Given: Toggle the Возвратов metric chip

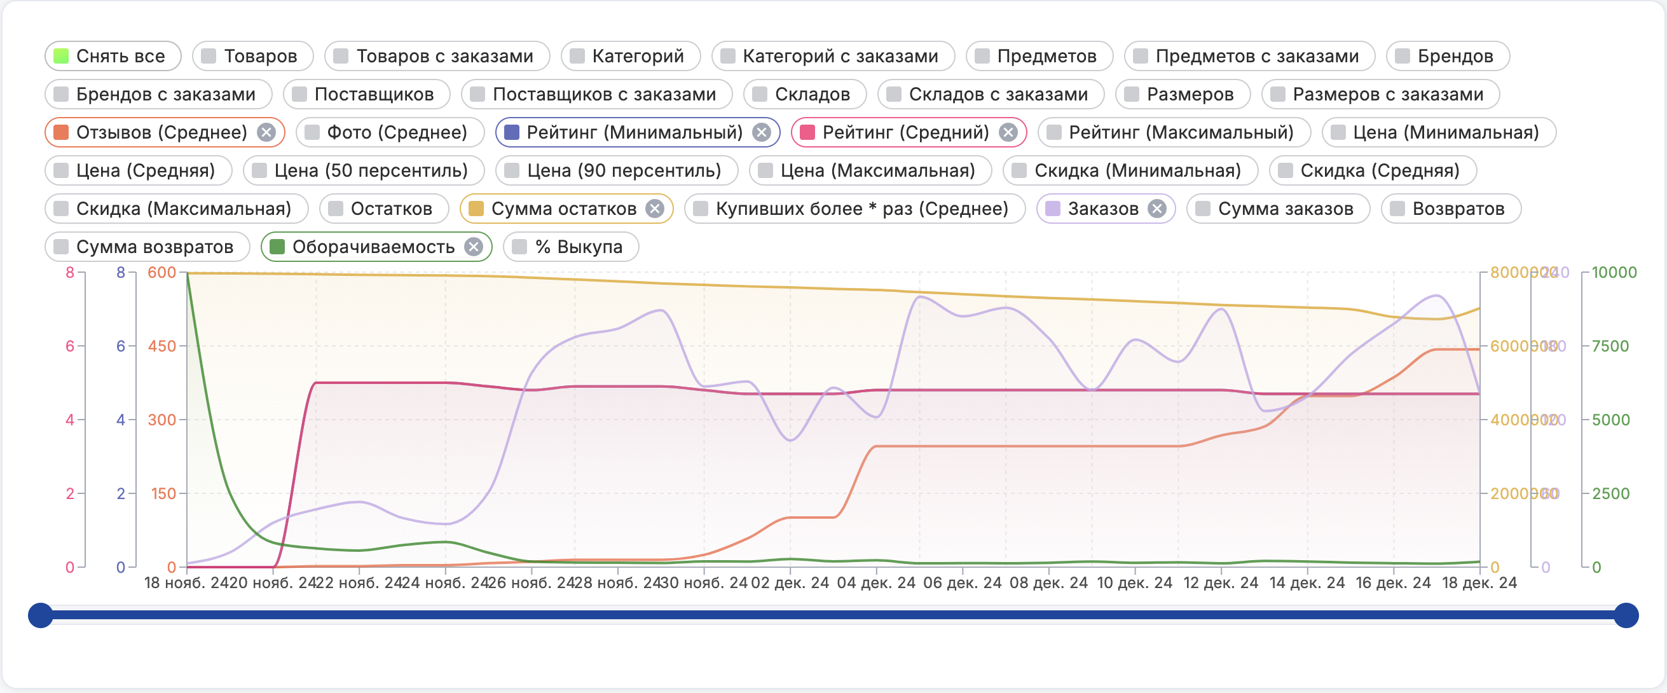Looking at the screenshot, I should pyautogui.click(x=1450, y=209).
